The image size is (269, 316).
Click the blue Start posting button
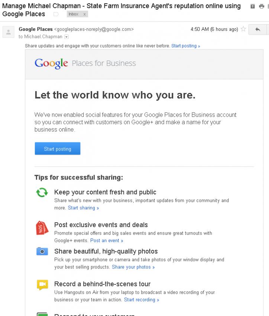pyautogui.click(x=58, y=149)
